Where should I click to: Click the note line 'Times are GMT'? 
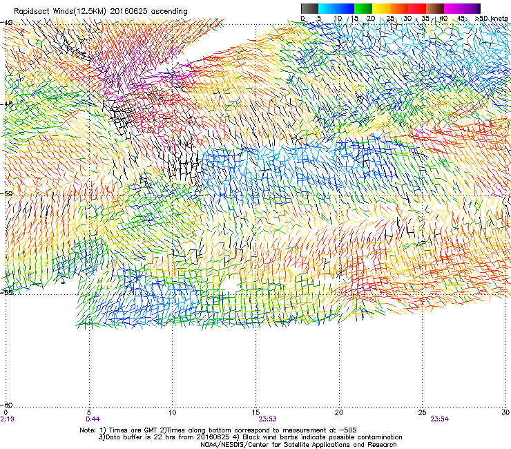click(218, 430)
